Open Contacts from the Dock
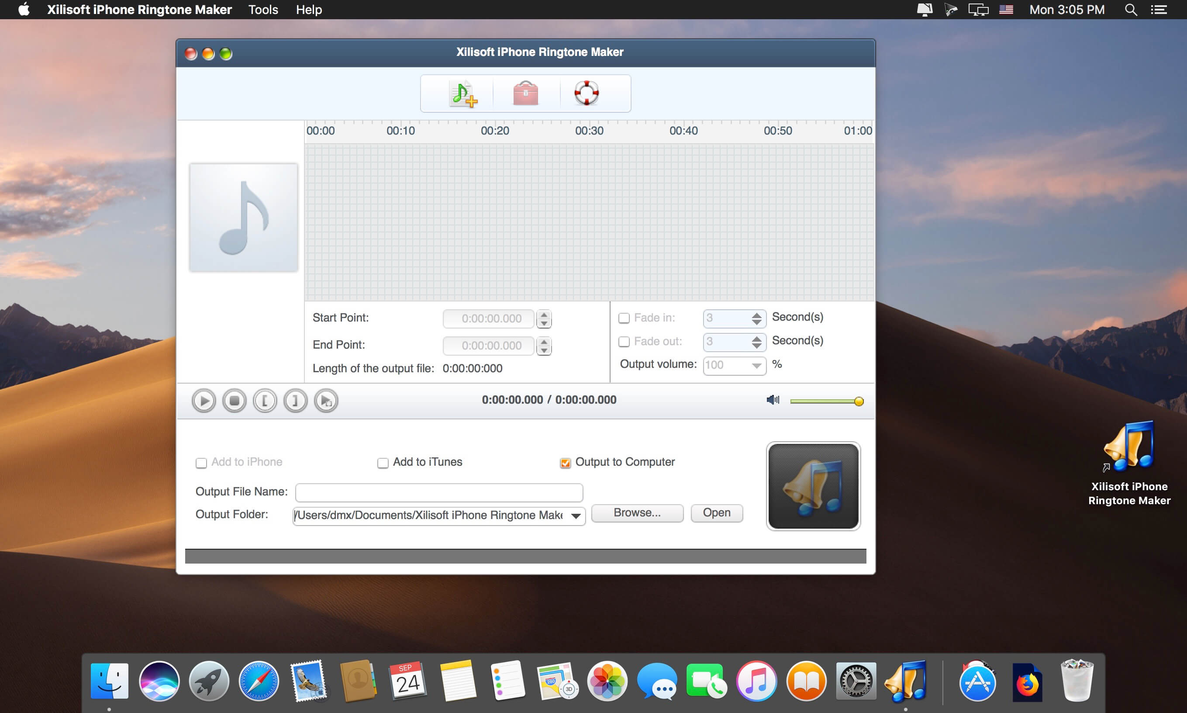This screenshot has width=1187, height=713. 358,681
